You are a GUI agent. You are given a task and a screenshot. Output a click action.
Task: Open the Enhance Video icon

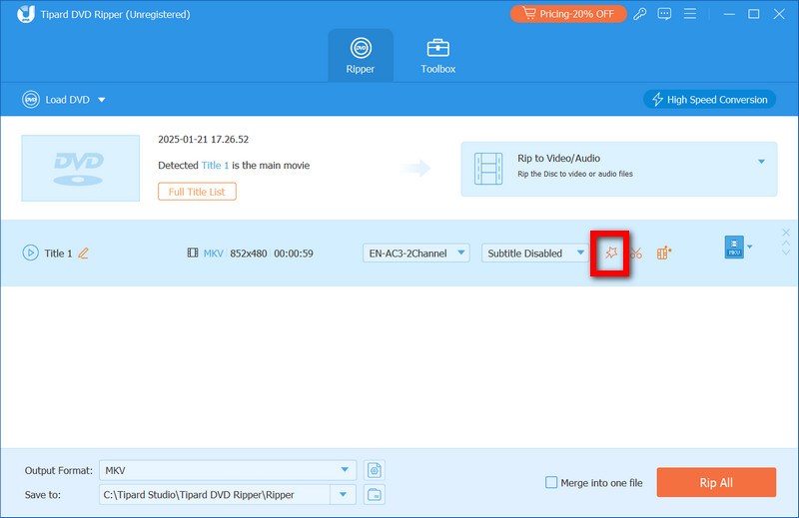point(664,254)
